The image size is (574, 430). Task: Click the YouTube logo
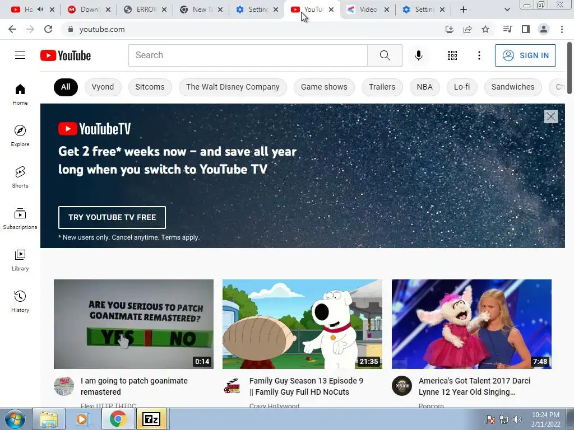(x=66, y=55)
